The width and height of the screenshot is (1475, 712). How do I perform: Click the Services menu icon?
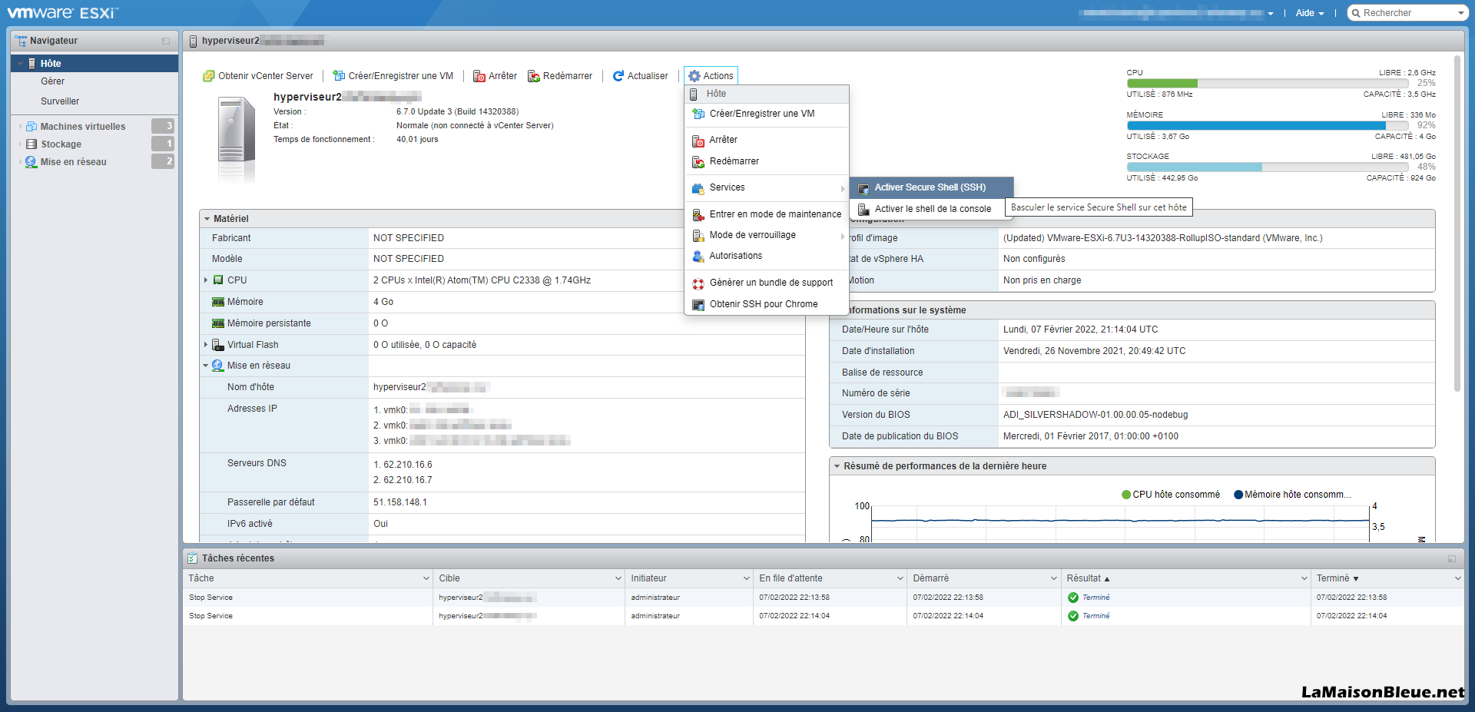698,188
